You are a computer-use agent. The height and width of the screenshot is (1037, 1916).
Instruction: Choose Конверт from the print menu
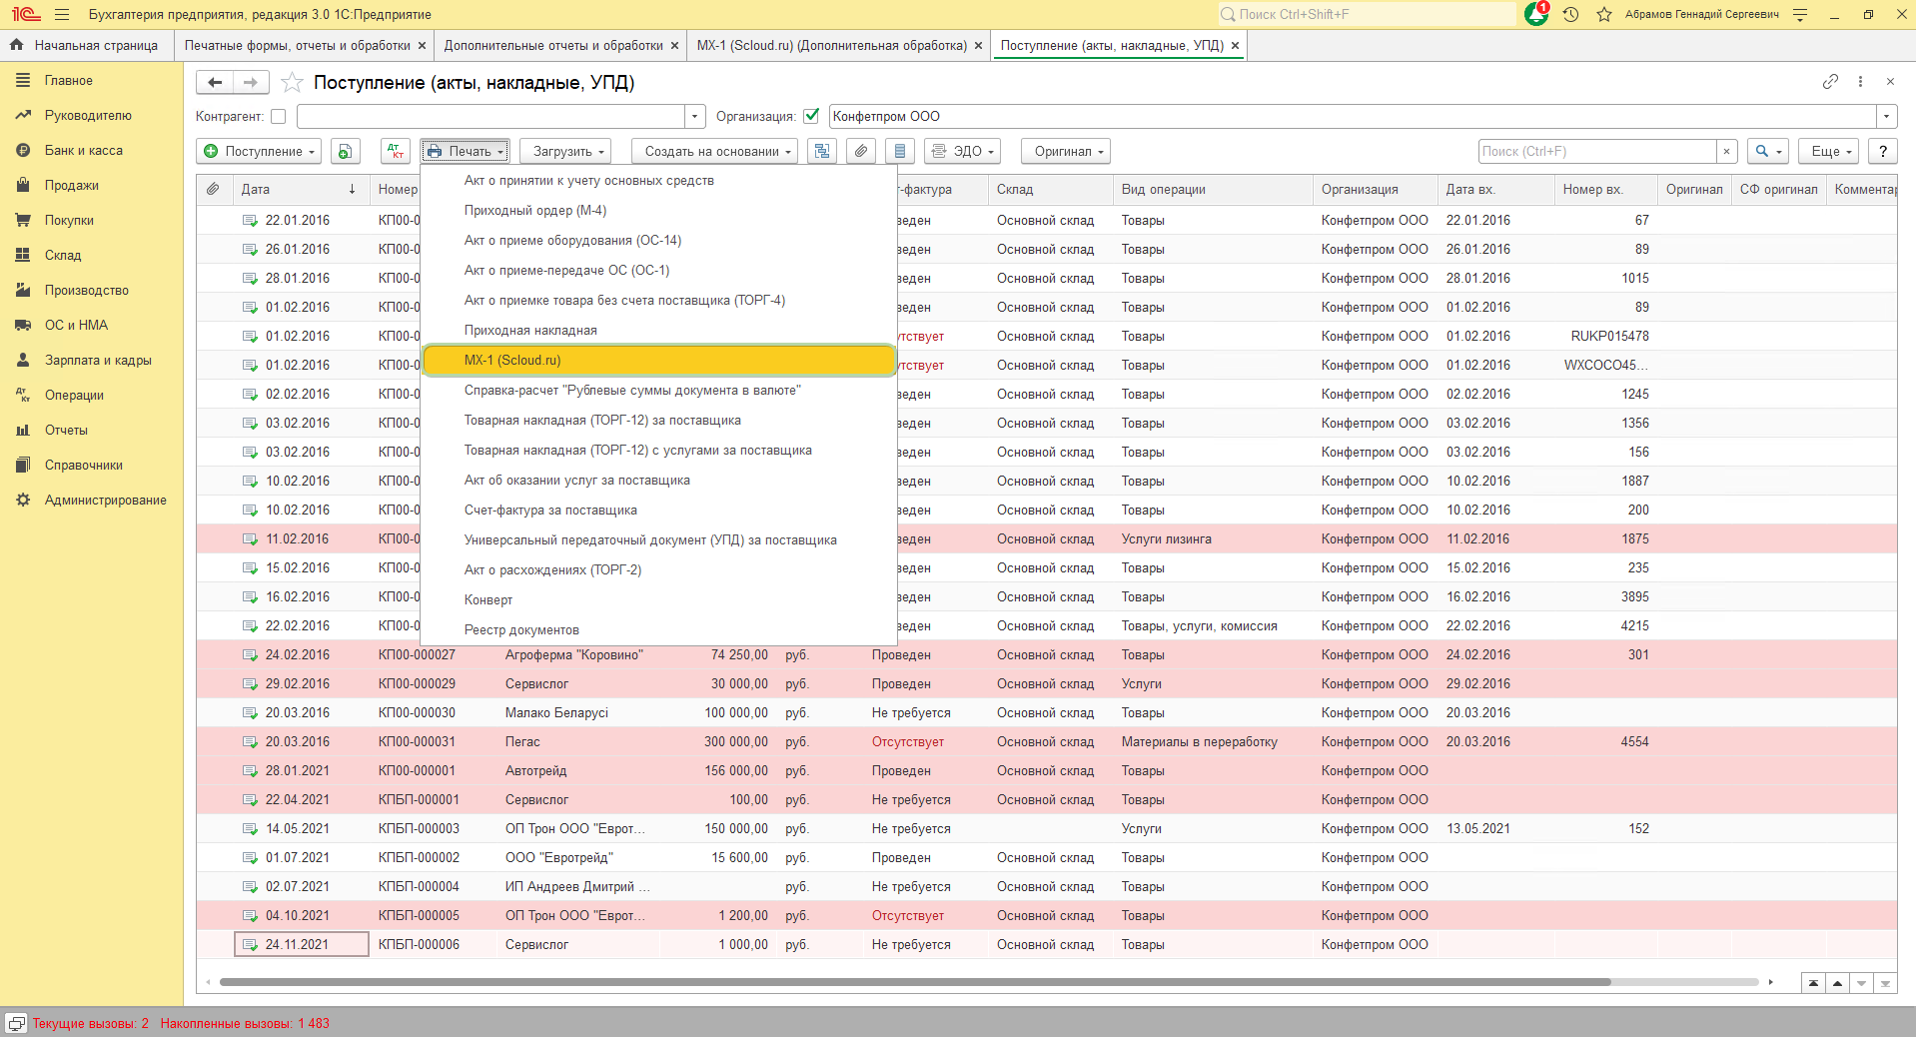click(x=659, y=600)
